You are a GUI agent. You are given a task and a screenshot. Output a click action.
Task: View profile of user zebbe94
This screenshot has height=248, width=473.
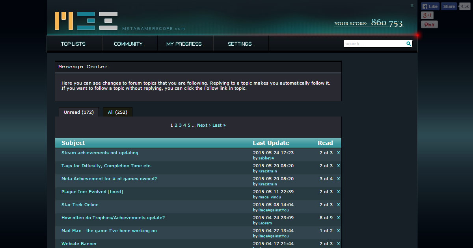[x=266, y=158]
